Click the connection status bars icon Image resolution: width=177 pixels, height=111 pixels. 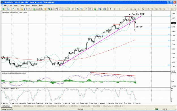click(x=156, y=109)
